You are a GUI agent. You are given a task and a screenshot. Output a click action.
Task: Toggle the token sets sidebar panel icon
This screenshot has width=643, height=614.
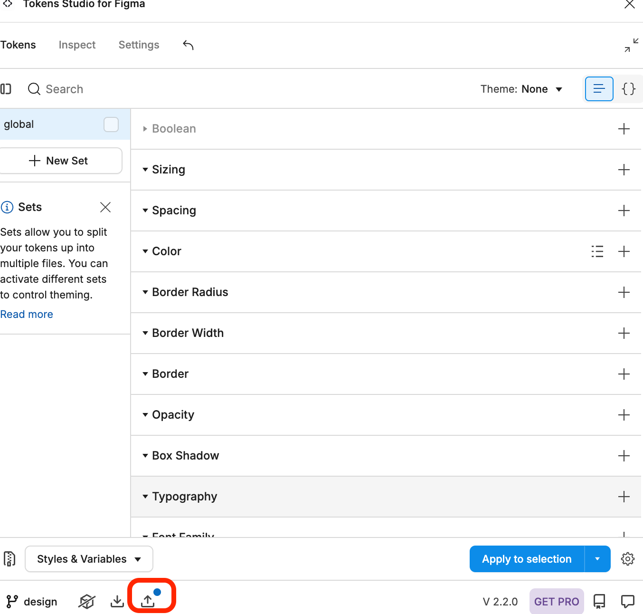pyautogui.click(x=6, y=89)
